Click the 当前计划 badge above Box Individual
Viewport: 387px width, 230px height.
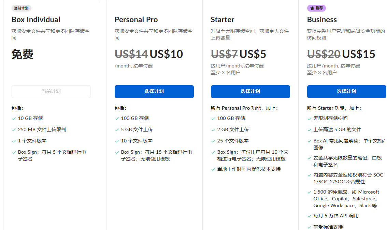21,8
